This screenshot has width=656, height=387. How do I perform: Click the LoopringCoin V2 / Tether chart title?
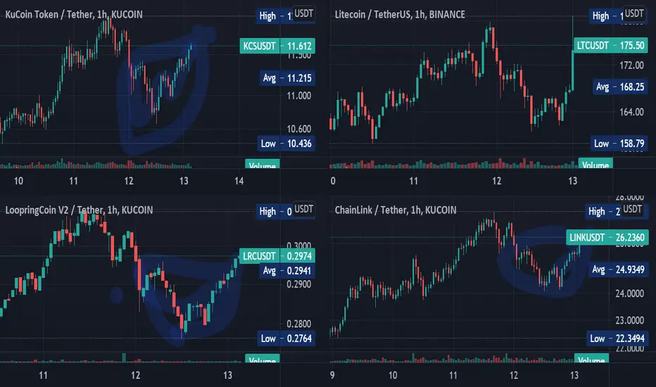pyautogui.click(x=79, y=210)
